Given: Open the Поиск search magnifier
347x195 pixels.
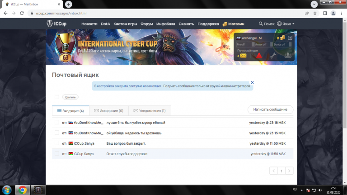Looking at the screenshot, I should (261, 24).
